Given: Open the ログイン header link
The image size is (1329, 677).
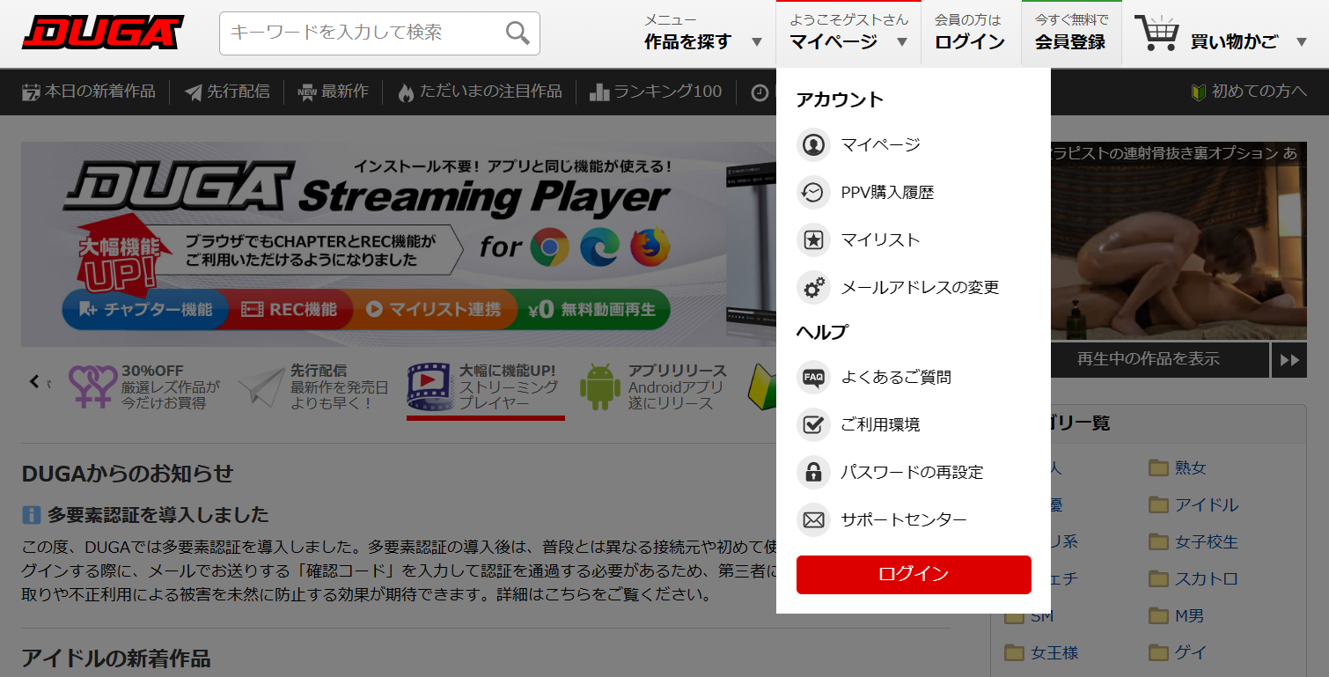Looking at the screenshot, I should pyautogui.click(x=970, y=33).
